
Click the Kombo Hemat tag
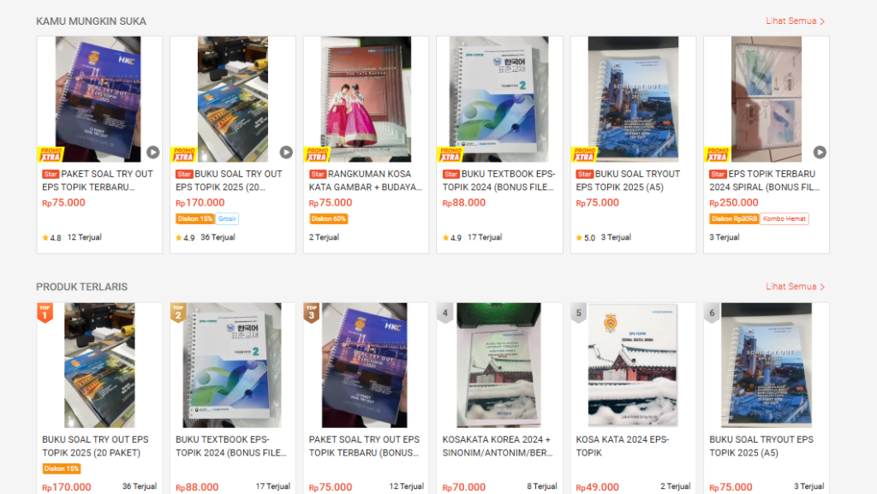[x=785, y=218]
